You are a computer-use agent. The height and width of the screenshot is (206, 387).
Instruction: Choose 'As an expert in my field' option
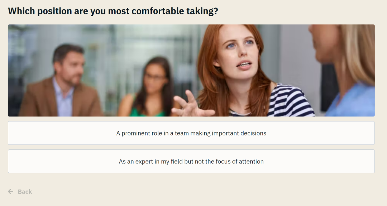(191, 161)
